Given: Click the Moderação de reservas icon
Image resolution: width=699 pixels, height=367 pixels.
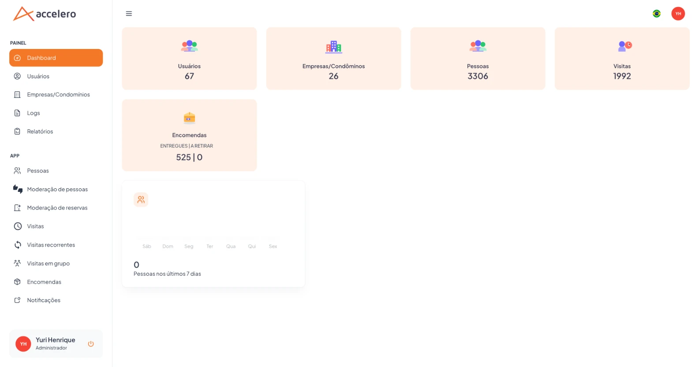Looking at the screenshot, I should [17, 208].
